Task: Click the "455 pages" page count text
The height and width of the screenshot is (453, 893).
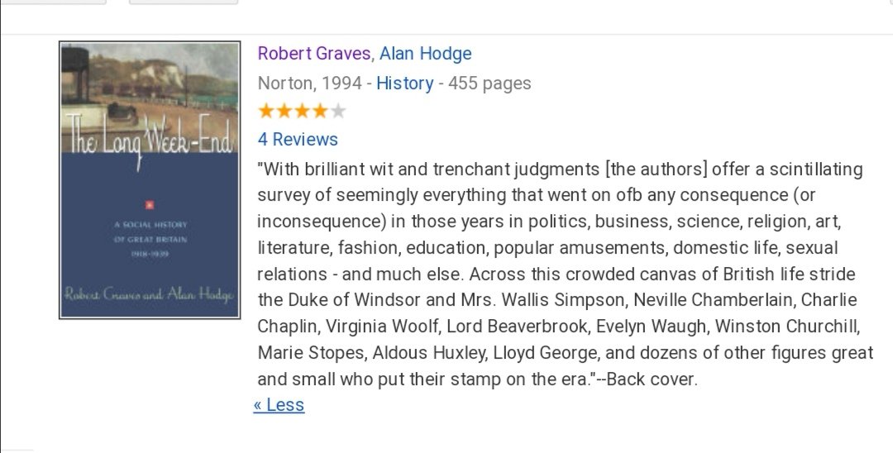Action: [489, 83]
